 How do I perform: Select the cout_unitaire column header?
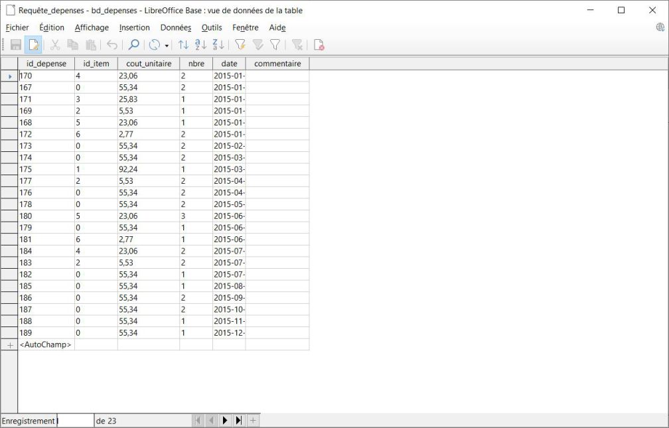point(148,64)
